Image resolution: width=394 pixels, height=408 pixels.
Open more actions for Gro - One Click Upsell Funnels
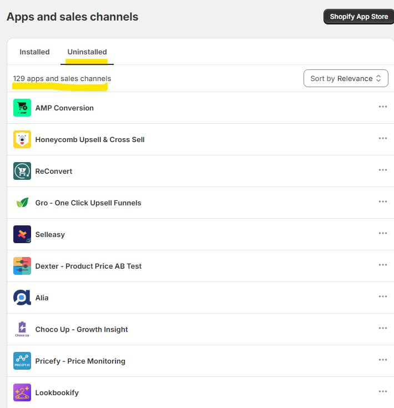(383, 202)
